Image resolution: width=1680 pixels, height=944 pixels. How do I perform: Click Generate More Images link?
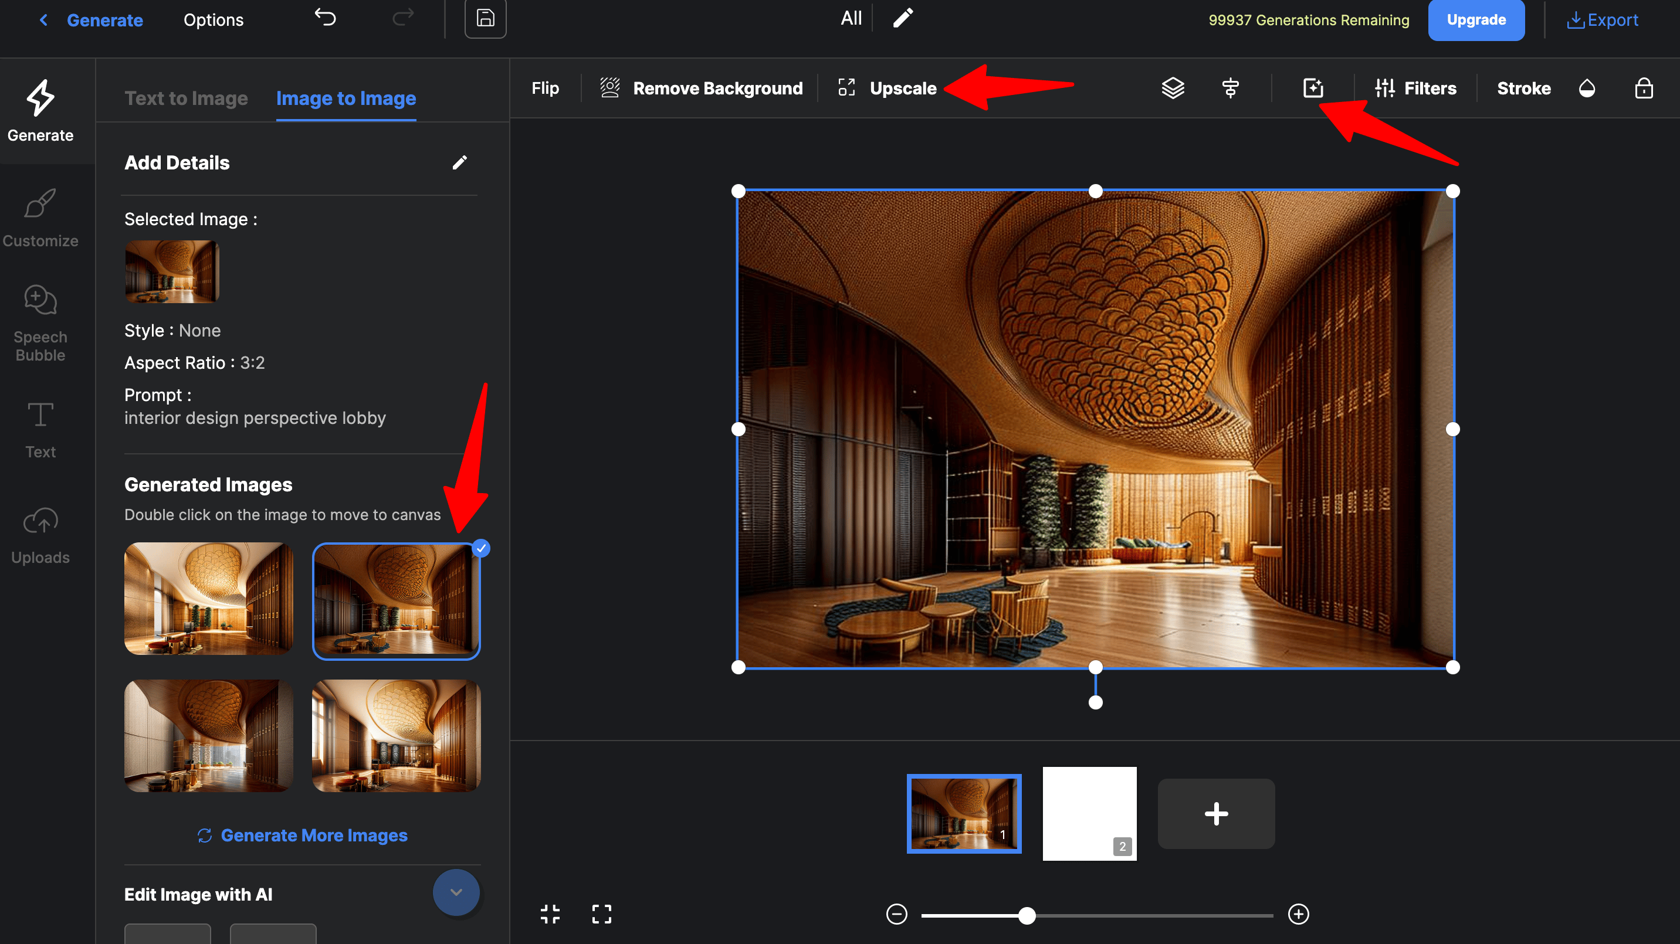(314, 836)
